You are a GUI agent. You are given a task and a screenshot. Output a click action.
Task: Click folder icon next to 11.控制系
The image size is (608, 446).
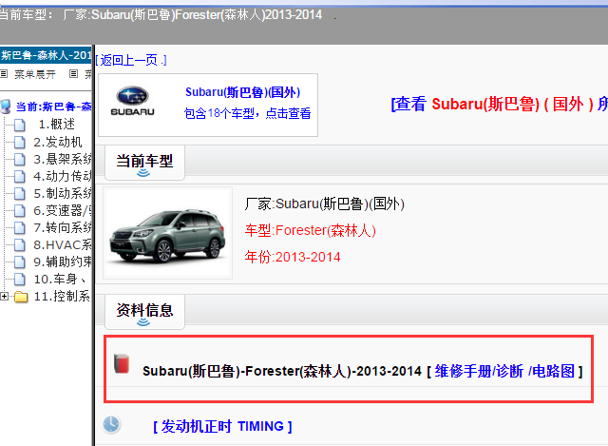(x=21, y=297)
